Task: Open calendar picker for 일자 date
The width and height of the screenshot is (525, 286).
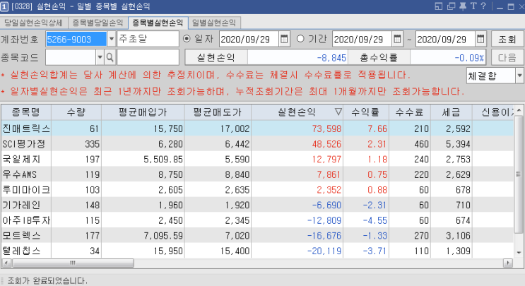Action: point(284,39)
